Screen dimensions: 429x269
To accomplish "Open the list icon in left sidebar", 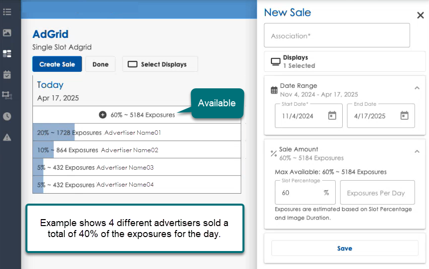I will point(7,11).
